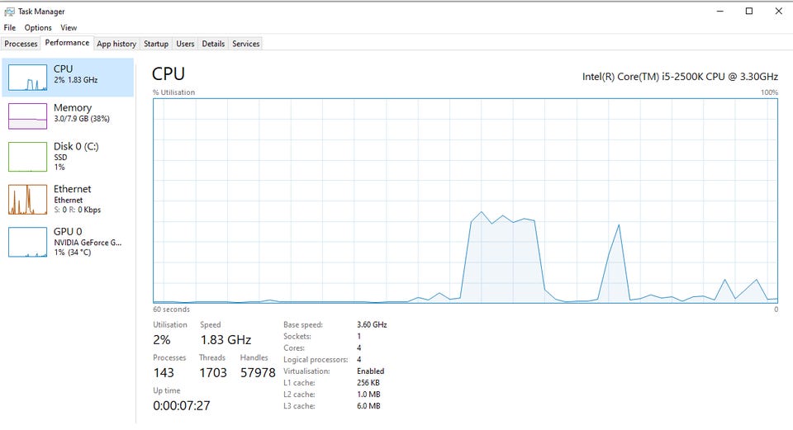Switch to the Startup tab

point(156,44)
